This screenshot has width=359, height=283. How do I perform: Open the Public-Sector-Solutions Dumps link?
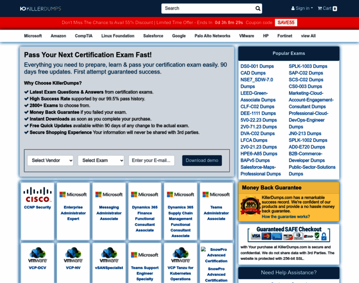[x=312, y=171]
